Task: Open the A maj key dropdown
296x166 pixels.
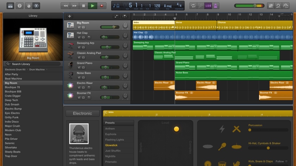Action: tap(168, 6)
